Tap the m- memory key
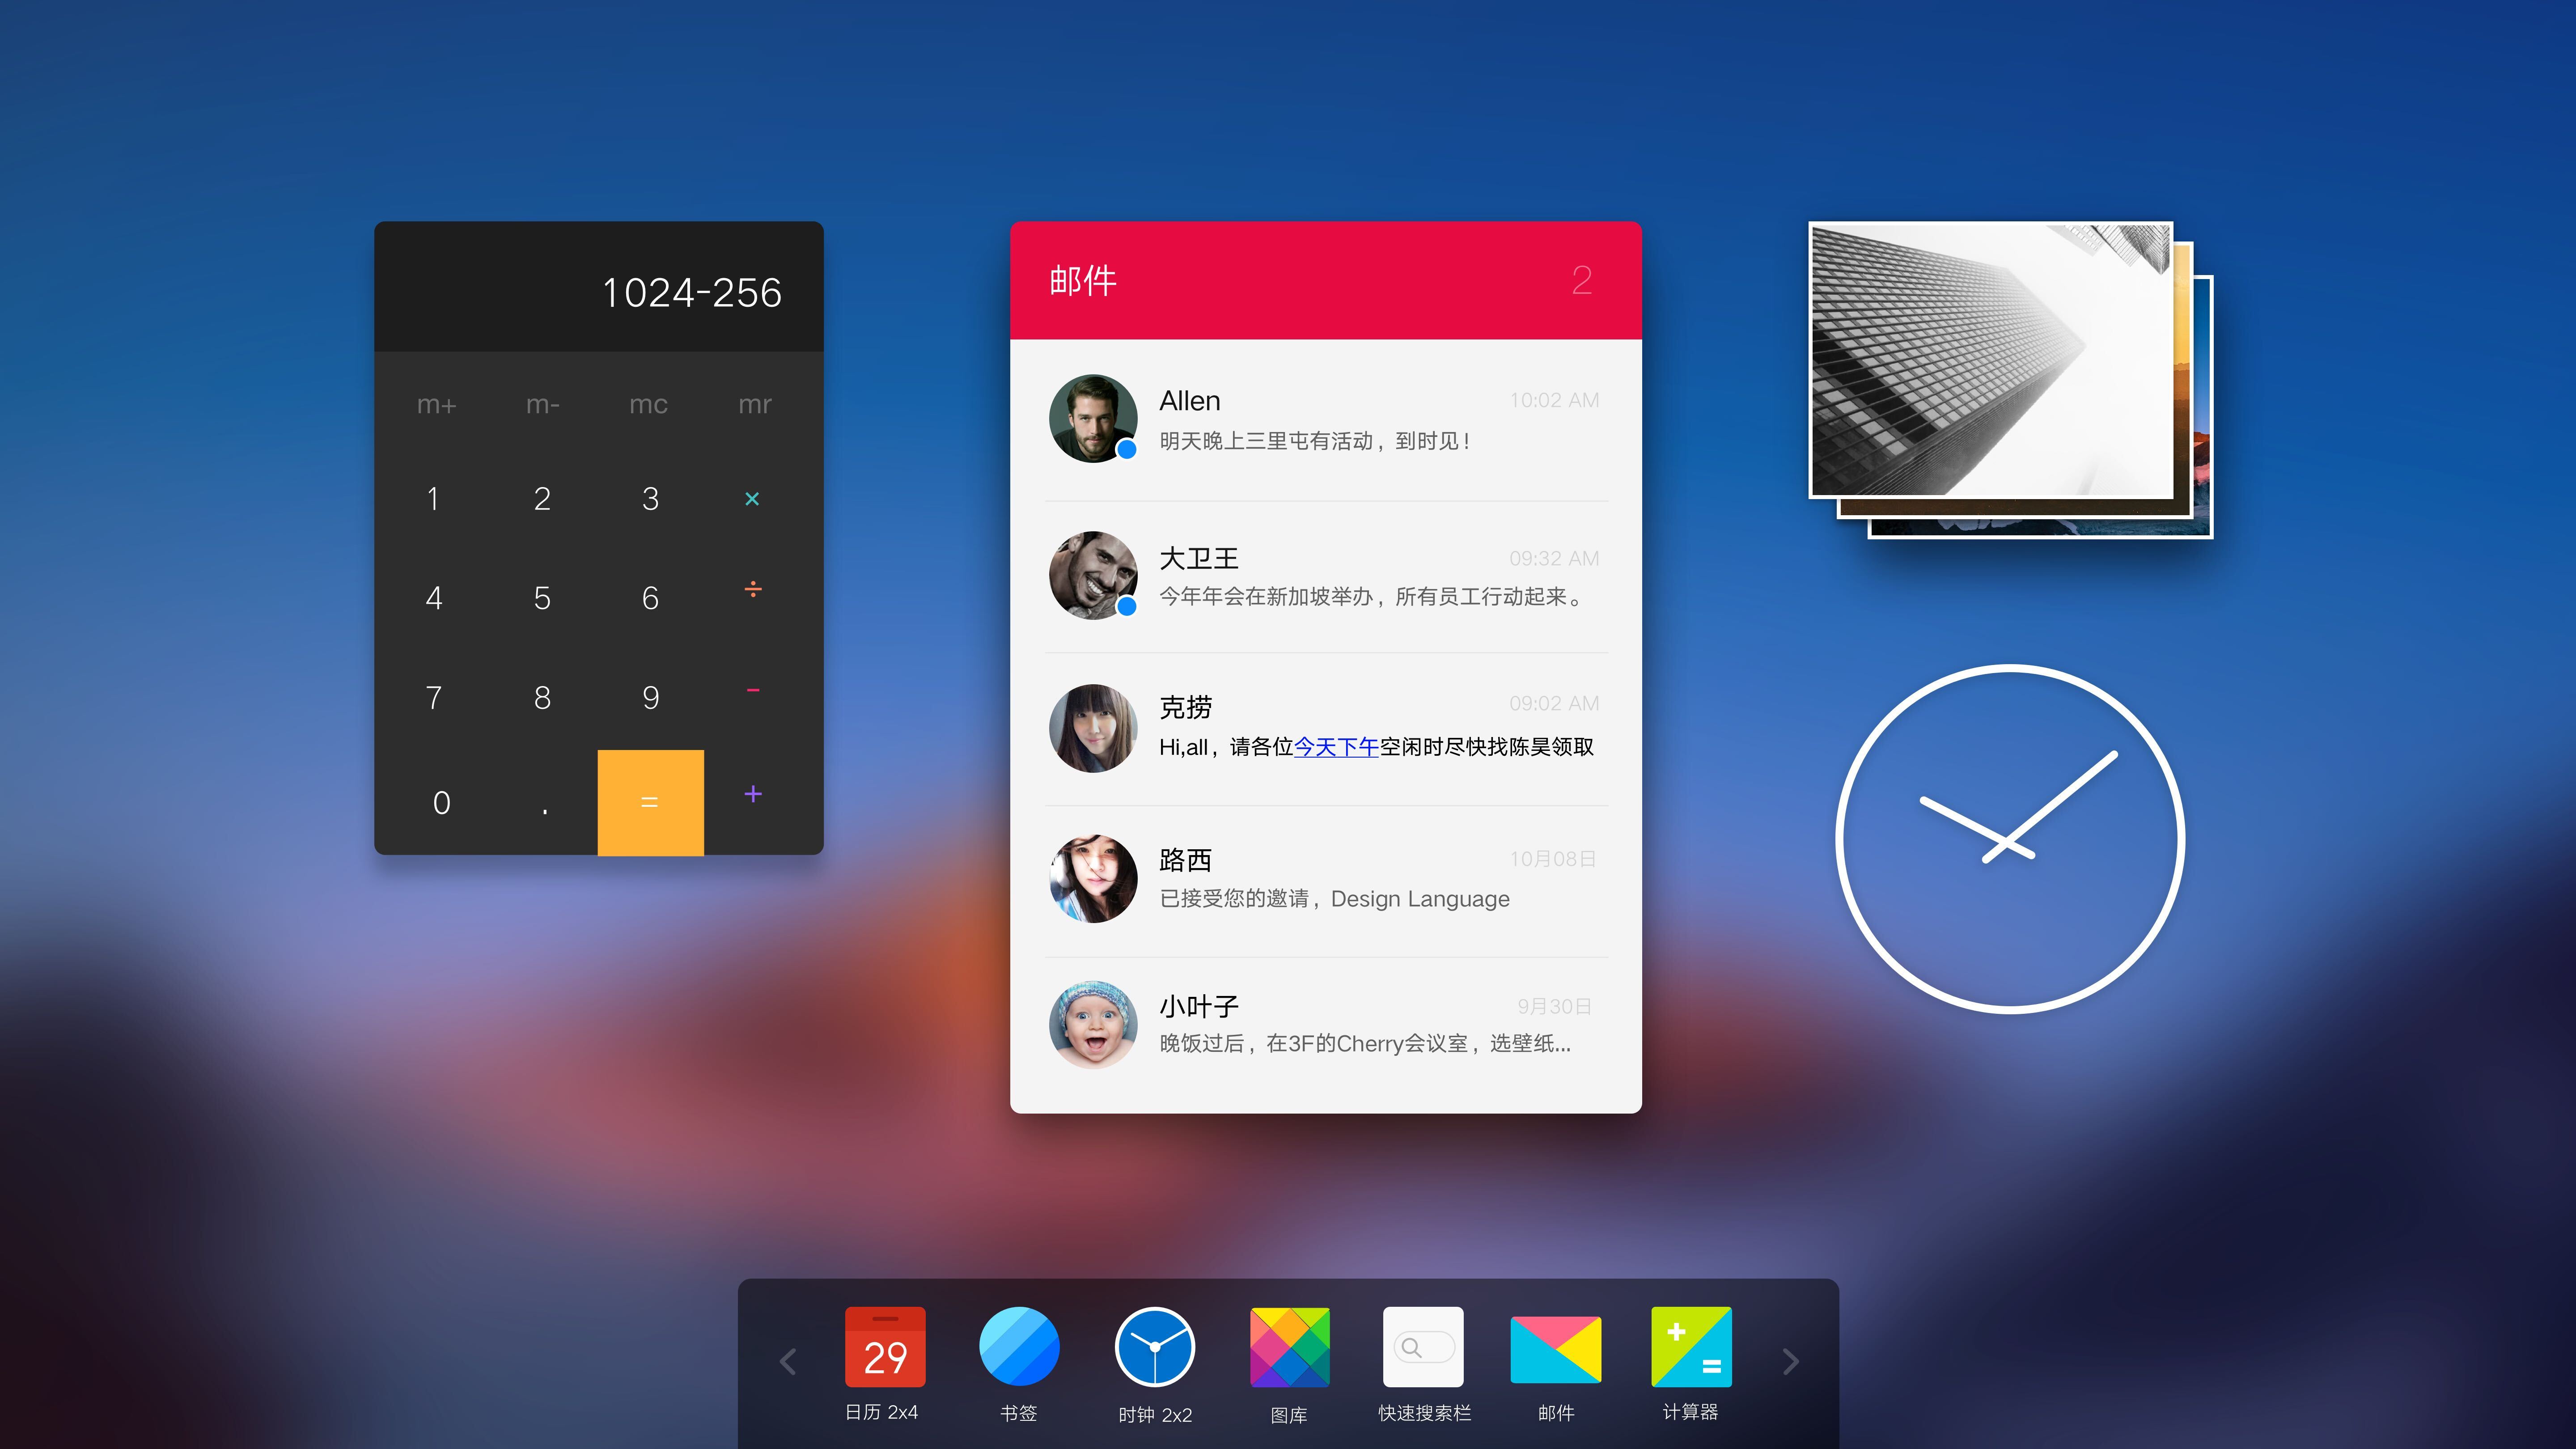This screenshot has width=2576, height=1449. (x=542, y=405)
